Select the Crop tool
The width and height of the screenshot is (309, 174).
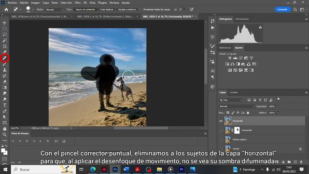(4, 46)
